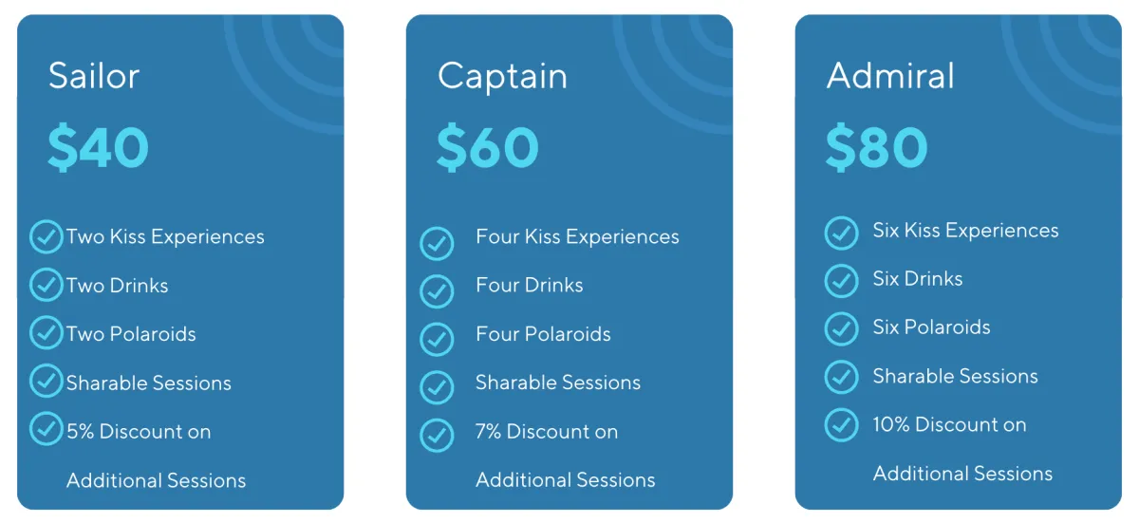This screenshot has width=1139, height=523.
Task: Click checkmark icon next to Four Polaroids
Action: coord(437,339)
